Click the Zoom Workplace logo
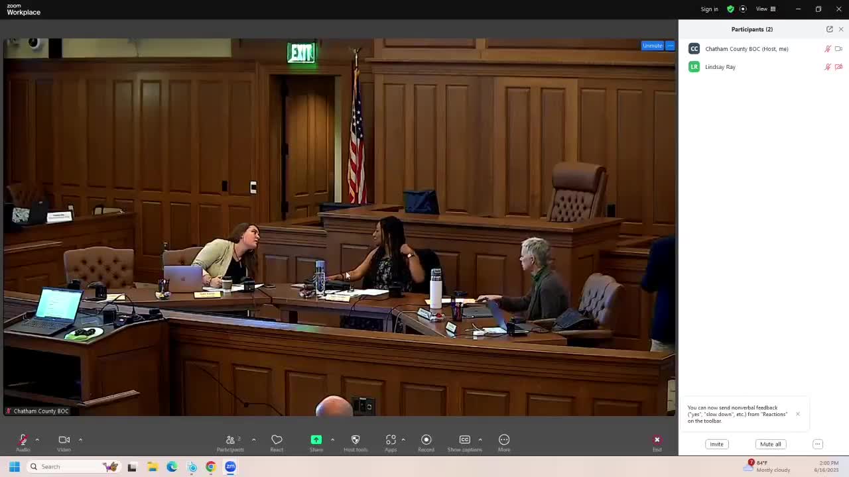 (23, 9)
